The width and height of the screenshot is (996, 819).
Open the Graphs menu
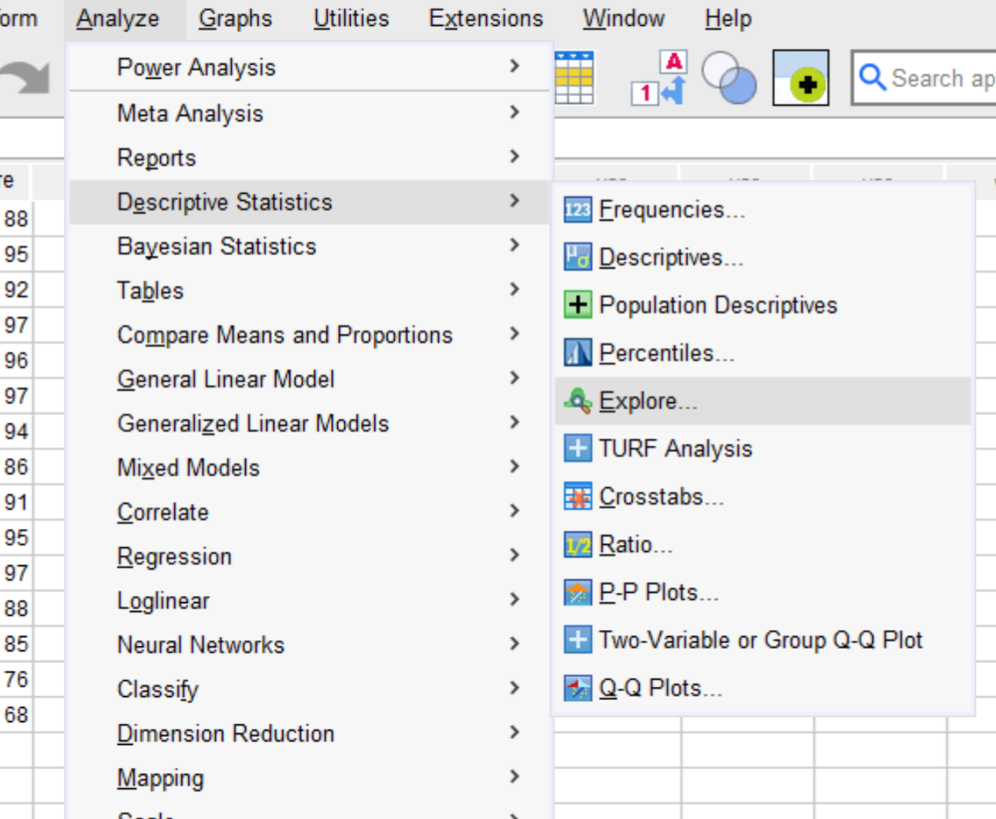pos(235,17)
